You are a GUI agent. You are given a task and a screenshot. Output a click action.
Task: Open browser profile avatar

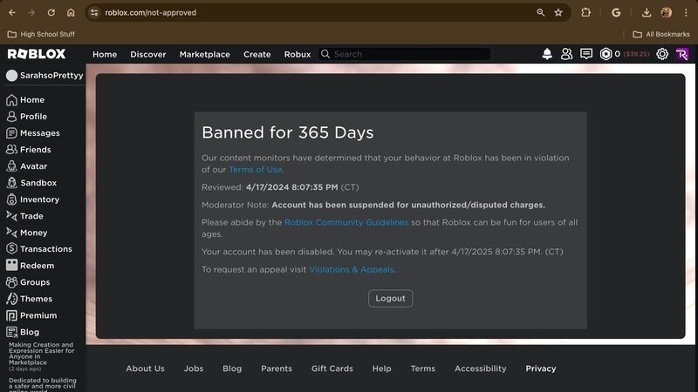(666, 12)
